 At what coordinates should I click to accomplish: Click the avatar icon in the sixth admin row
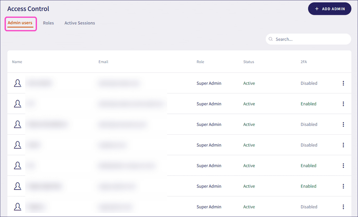tap(17, 186)
